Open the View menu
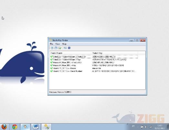Image resolution: width=169 pixels, height=130 pixels. 58,44
